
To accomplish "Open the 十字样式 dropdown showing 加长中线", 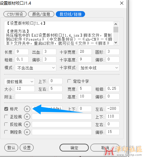I will coord(99,68).
